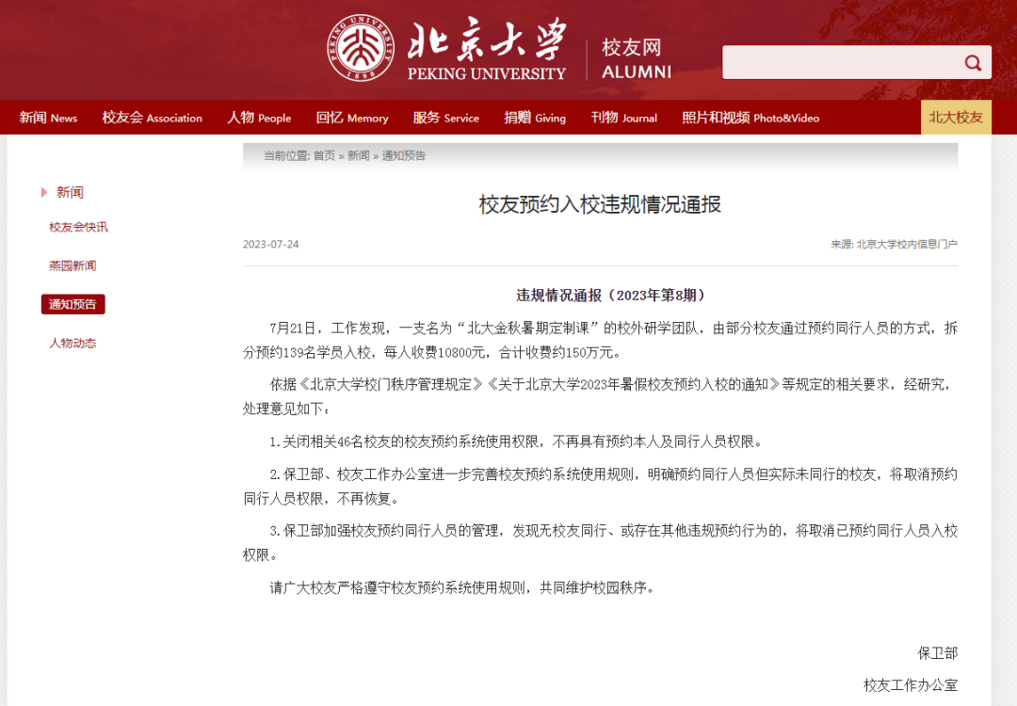Click the source text 来源: 北京大学校内信息门户
Viewport: 1017px width, 706px height.
click(894, 245)
